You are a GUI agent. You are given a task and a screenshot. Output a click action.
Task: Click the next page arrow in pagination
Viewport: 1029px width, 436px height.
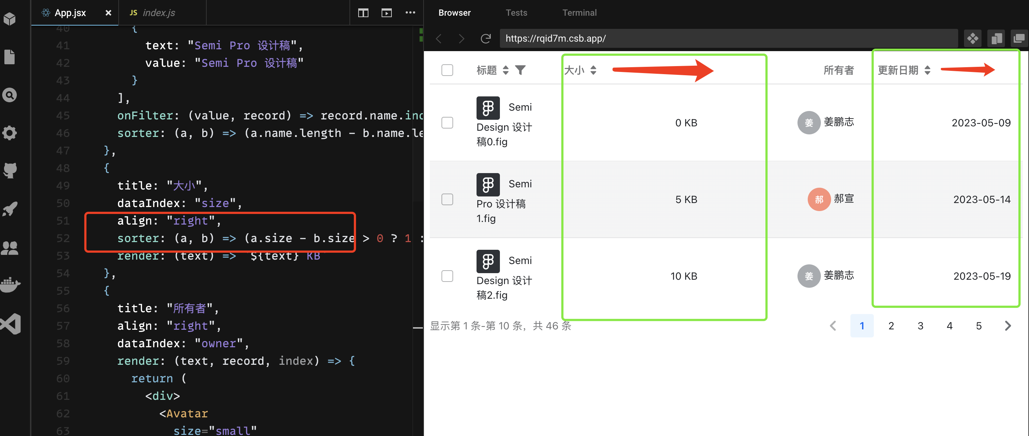[1008, 326]
